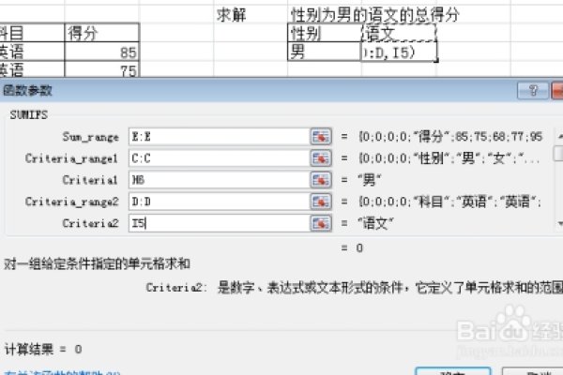Select the 性别 header cell in the query table
563x375 pixels.
pos(325,33)
